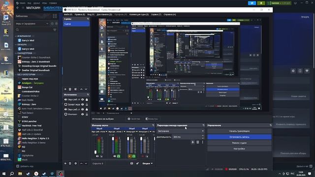Mute the 'Звук раб. стола' mixer channel
This screenshot has width=315, height=177.
tap(97, 156)
